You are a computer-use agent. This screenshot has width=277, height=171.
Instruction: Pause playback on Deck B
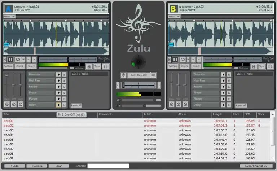tap(175, 60)
